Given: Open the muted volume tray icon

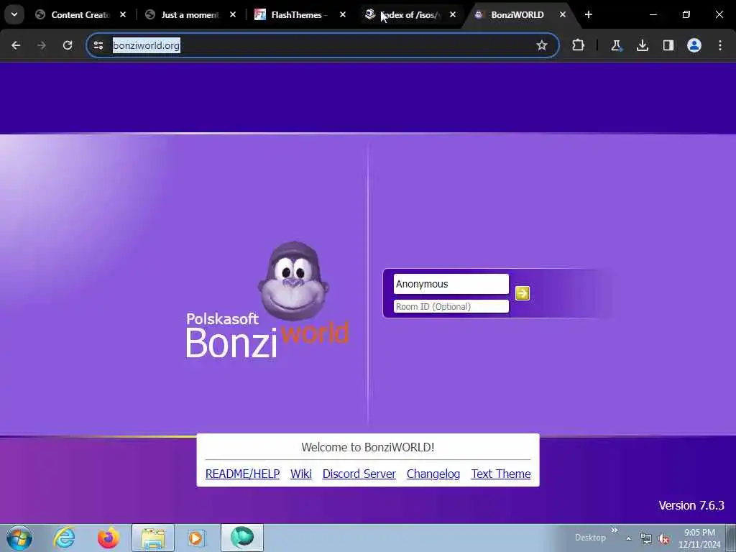Looking at the screenshot, I should (x=663, y=538).
